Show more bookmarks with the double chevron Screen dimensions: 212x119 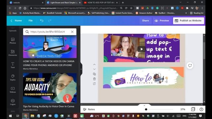(186, 13)
